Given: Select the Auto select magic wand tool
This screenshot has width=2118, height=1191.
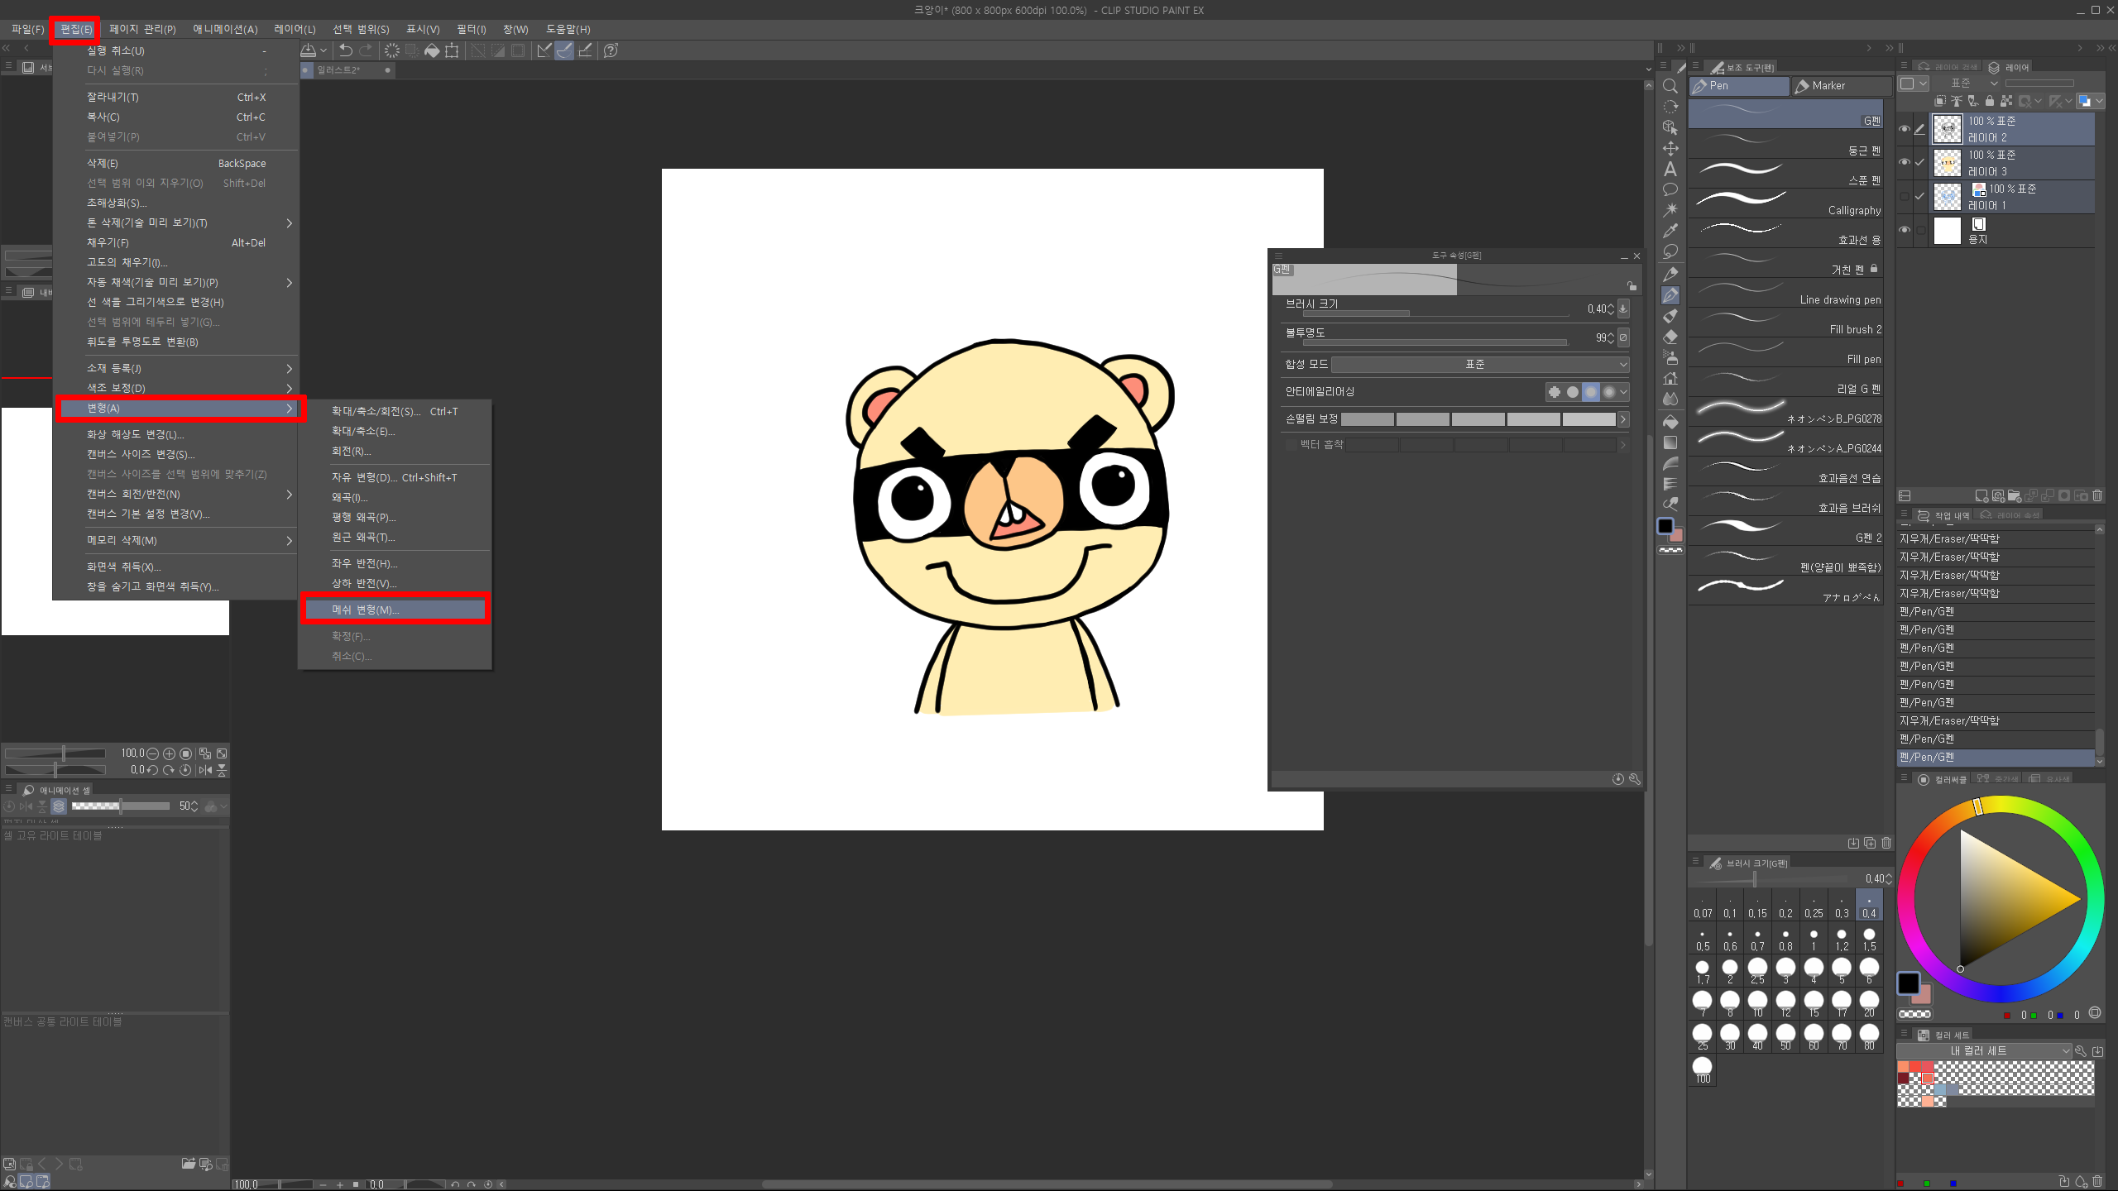Looking at the screenshot, I should click(1670, 210).
